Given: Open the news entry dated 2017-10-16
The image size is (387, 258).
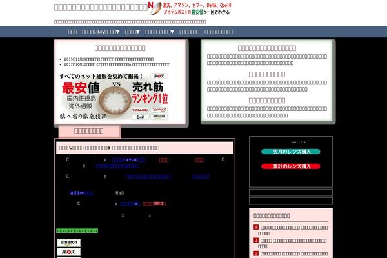Looking at the screenshot, I should [117, 64].
